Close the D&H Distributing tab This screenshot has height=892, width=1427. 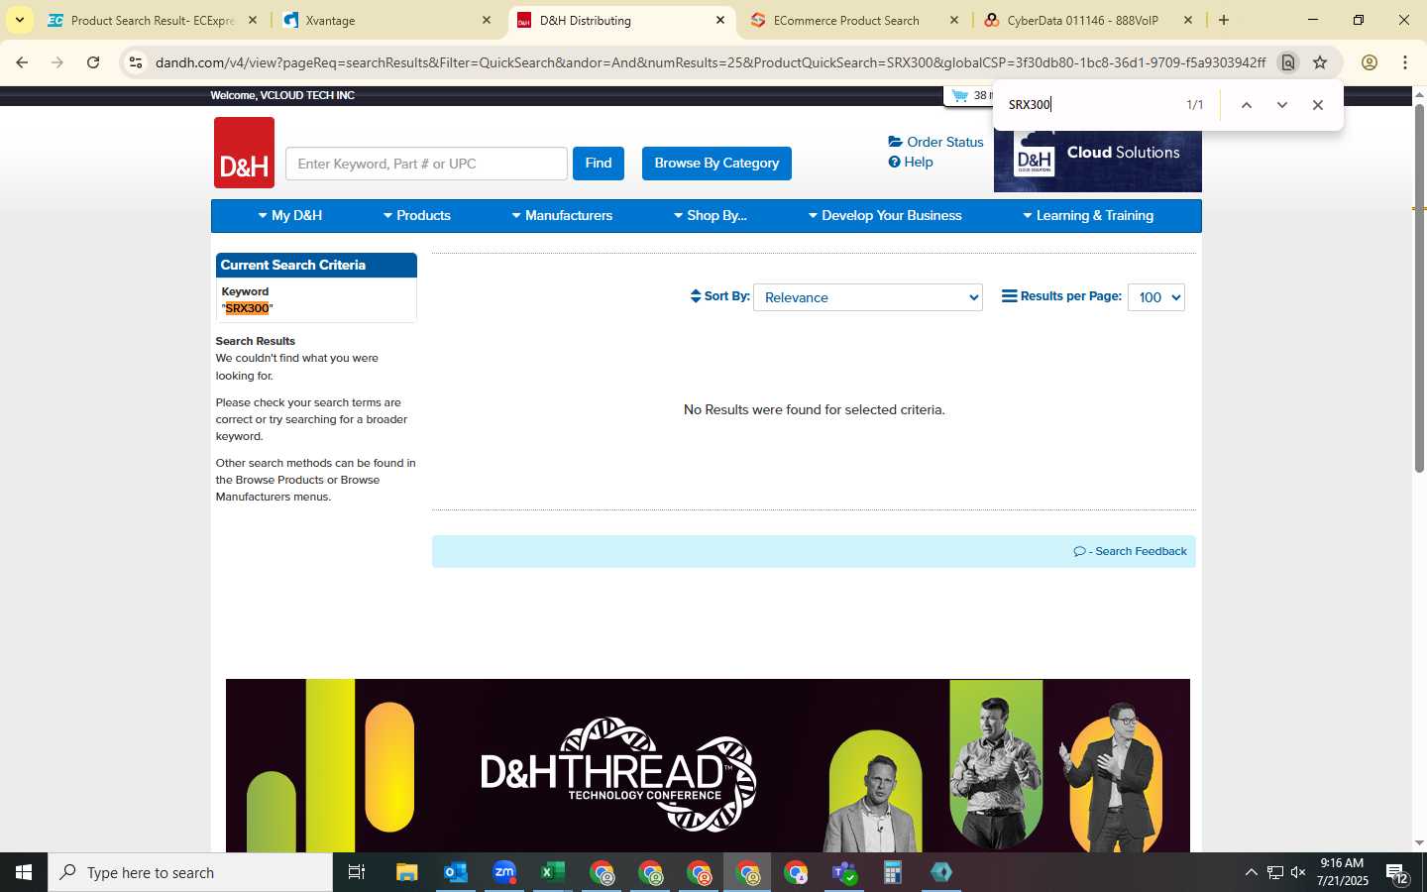[x=720, y=20]
